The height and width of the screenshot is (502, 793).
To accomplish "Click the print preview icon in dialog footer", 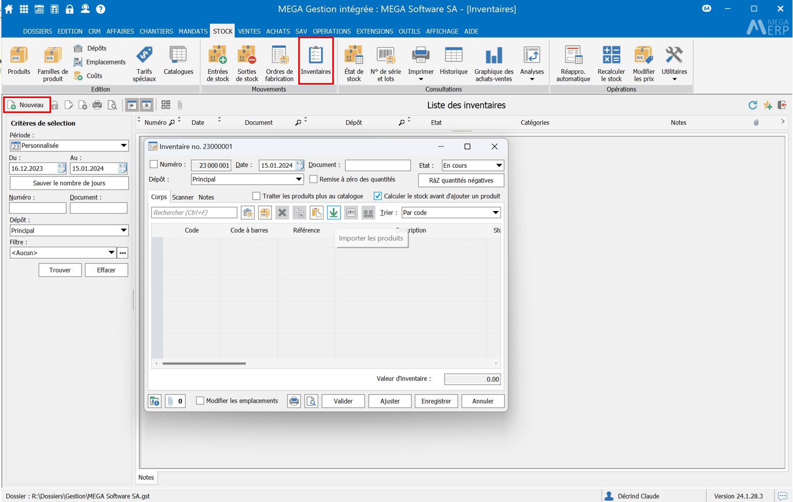I will pos(311,401).
